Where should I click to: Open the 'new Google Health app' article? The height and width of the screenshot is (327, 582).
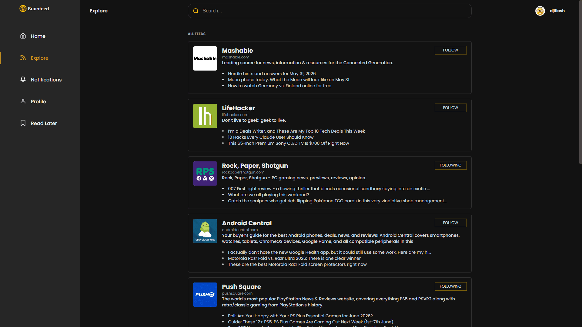pos(329,252)
